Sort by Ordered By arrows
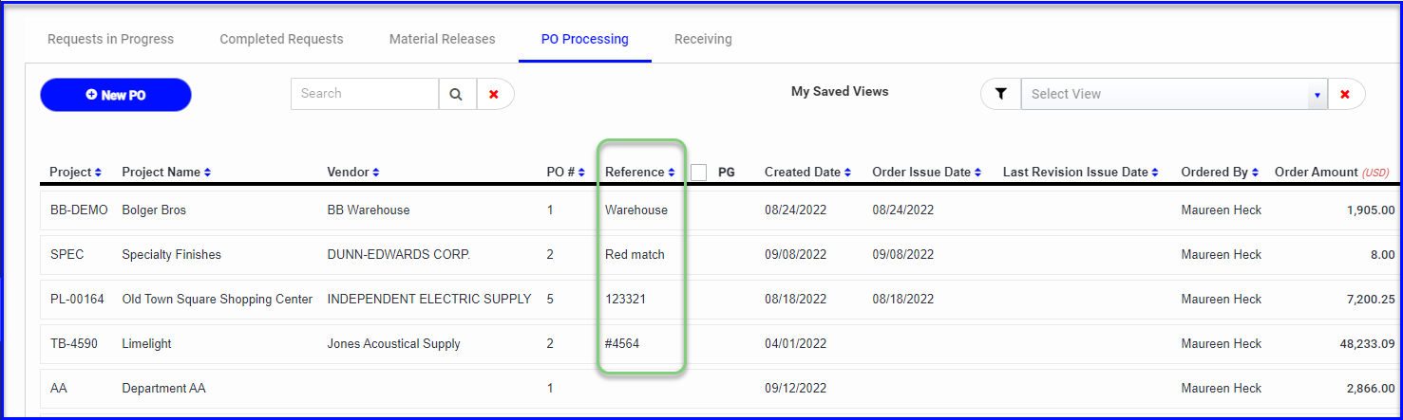This screenshot has height=420, width=1403. 1256,173
